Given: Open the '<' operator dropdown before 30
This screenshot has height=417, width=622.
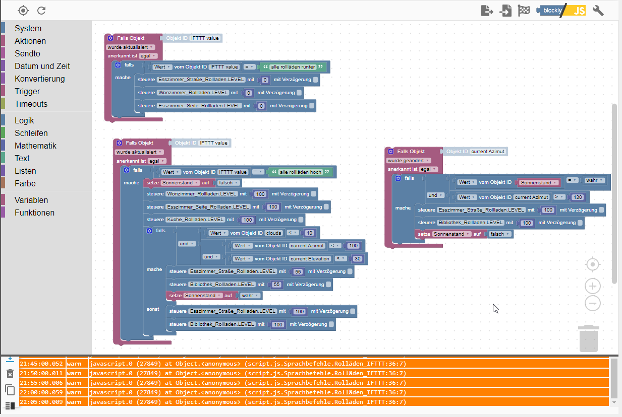Looking at the screenshot, I should coord(342,259).
